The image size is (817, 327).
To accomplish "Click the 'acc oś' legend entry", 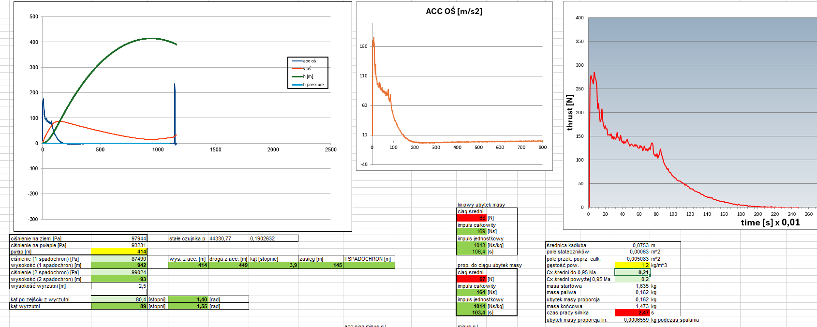I will click(x=309, y=61).
